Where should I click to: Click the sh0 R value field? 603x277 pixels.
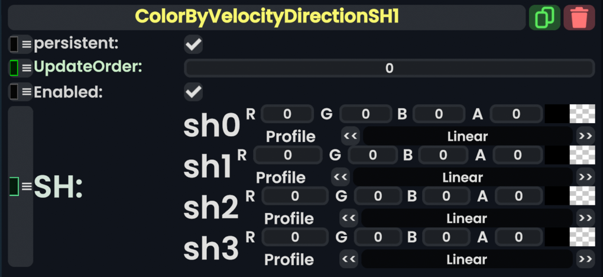(287, 114)
